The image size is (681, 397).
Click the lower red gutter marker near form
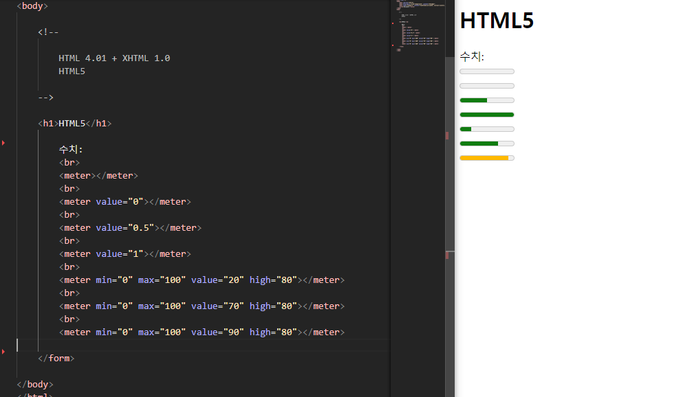click(3, 352)
